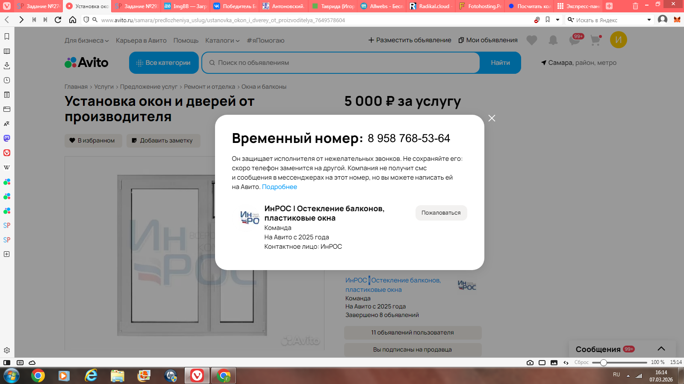Capture the page with the camera icon
This screenshot has height=384, width=684.
click(530, 363)
